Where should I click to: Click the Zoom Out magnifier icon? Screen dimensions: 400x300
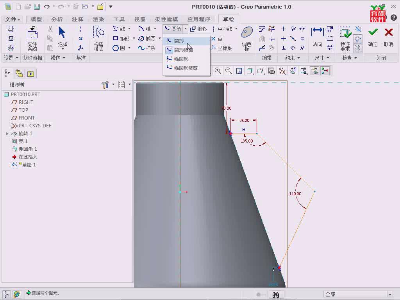[x=228, y=71]
